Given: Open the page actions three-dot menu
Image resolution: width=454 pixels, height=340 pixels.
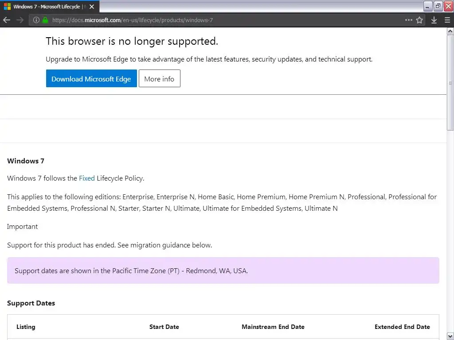Looking at the screenshot, I should pyautogui.click(x=408, y=20).
